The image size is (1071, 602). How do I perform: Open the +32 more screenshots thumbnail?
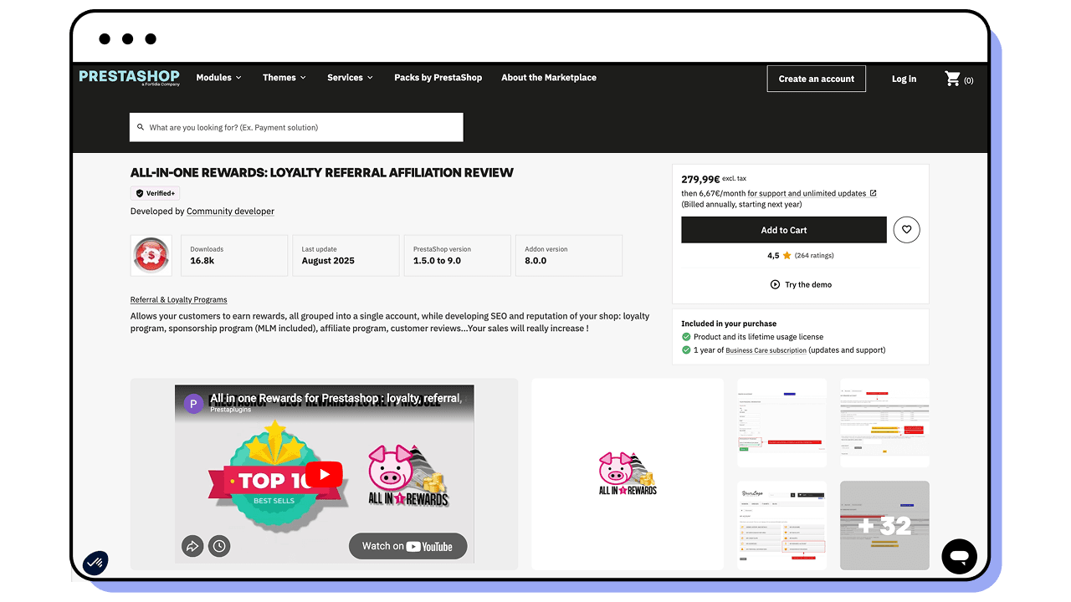pos(884,525)
